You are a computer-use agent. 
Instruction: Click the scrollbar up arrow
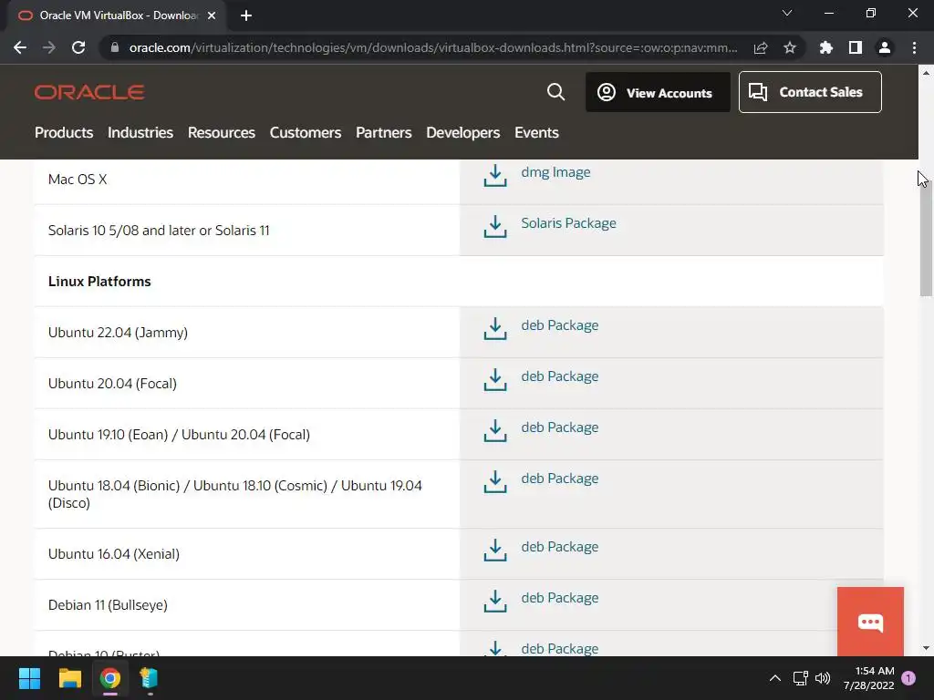click(926, 73)
